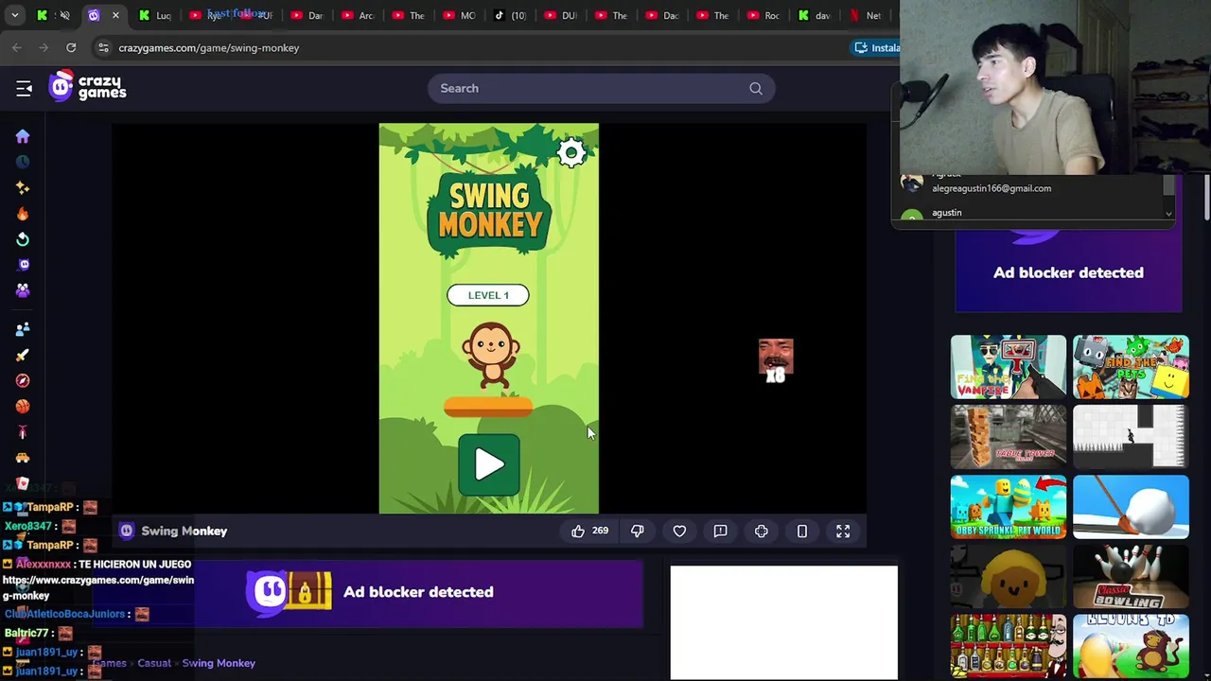
Task: Open the Classic Bowling game thumbnail
Action: coord(1131,576)
